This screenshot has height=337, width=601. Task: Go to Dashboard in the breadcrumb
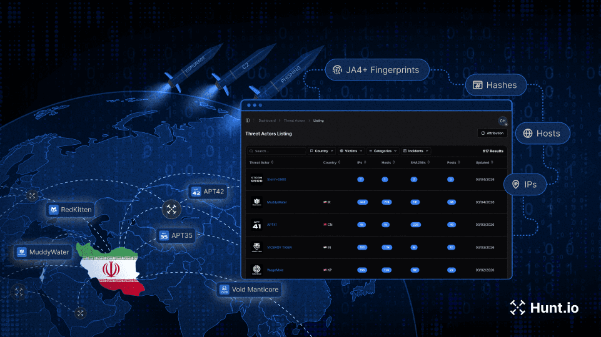tap(267, 120)
